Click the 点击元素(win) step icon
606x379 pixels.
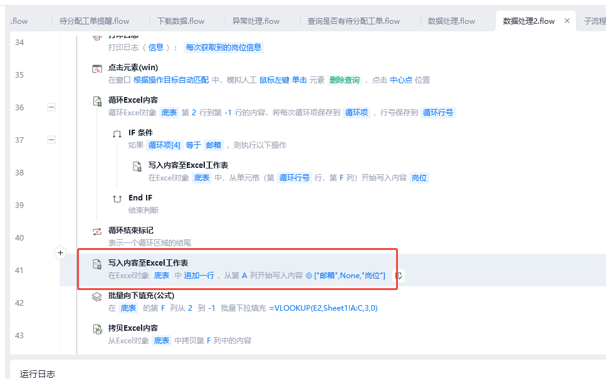coord(97,69)
